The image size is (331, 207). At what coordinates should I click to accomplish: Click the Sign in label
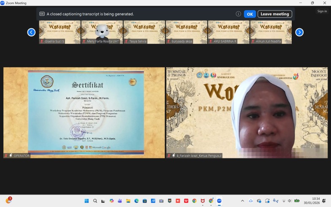[322, 11]
